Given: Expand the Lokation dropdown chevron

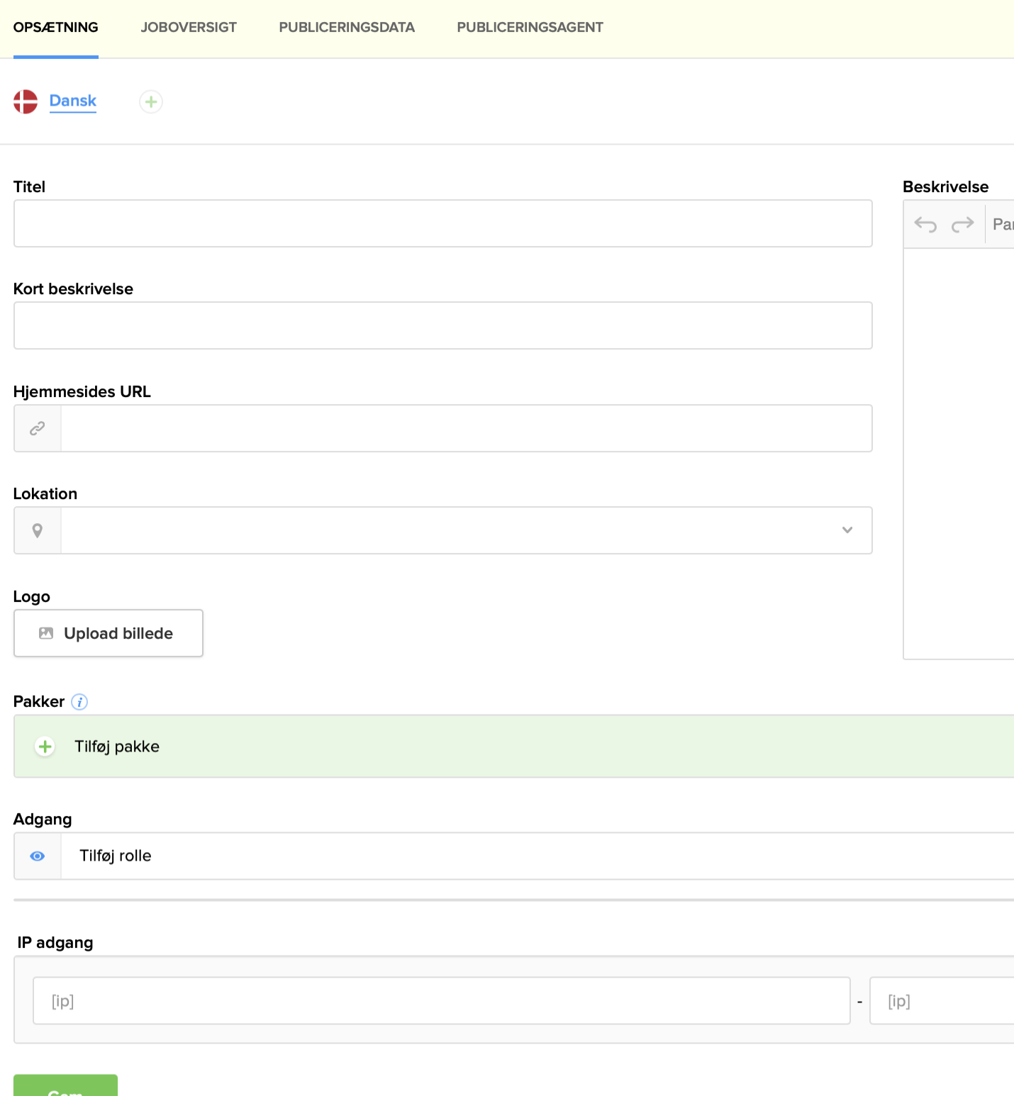Looking at the screenshot, I should 847,530.
